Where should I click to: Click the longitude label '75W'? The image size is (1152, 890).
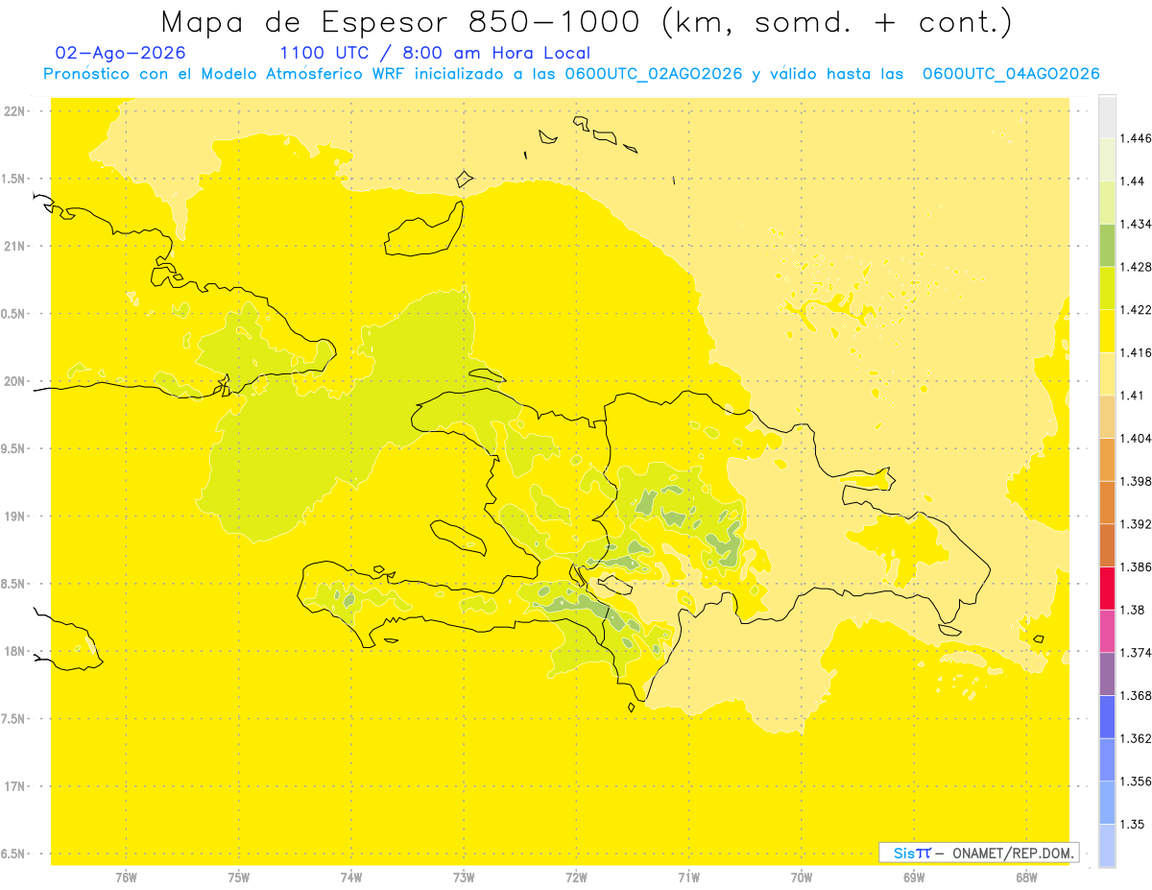pos(239,878)
